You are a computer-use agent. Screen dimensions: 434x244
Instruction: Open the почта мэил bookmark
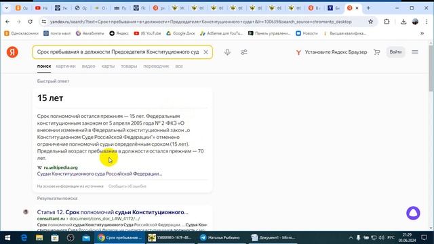point(57,33)
